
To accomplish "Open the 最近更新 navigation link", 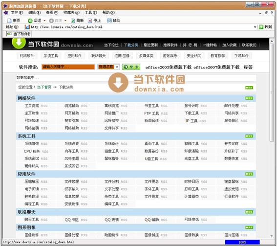I will tap(150, 45).
